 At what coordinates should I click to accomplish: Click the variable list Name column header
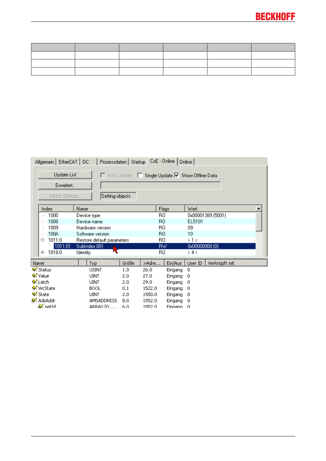(x=55, y=263)
